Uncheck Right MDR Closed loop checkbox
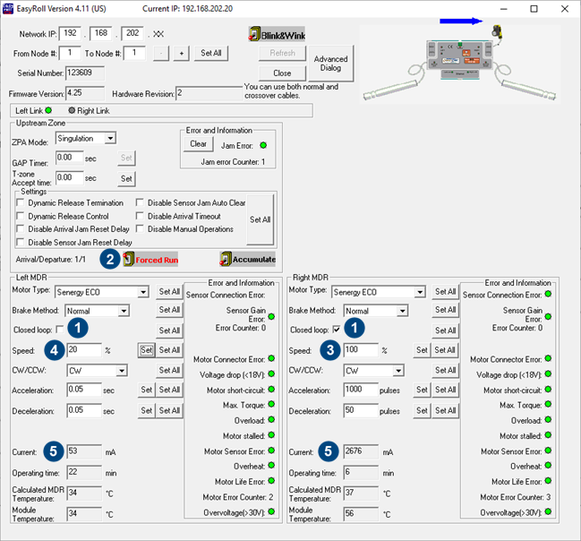This screenshot has width=581, height=541. pos(337,330)
